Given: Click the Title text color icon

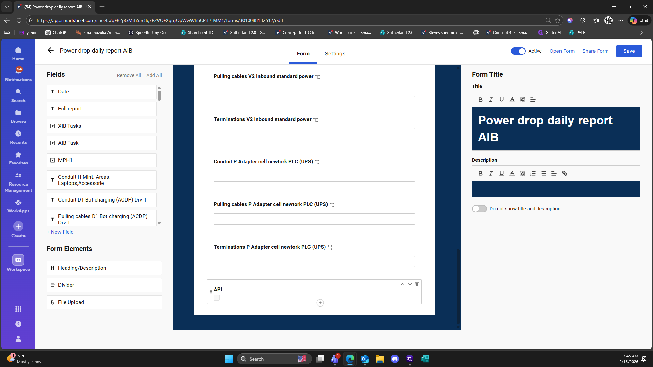Looking at the screenshot, I should [512, 100].
